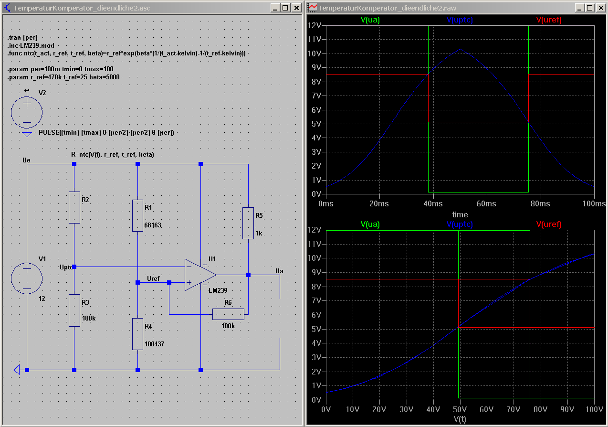Viewport: 608px width, 427px height.
Task: Close the waveform .raw window
Action: pyautogui.click(x=601, y=8)
